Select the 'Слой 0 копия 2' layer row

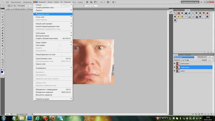[x=193, y=64]
